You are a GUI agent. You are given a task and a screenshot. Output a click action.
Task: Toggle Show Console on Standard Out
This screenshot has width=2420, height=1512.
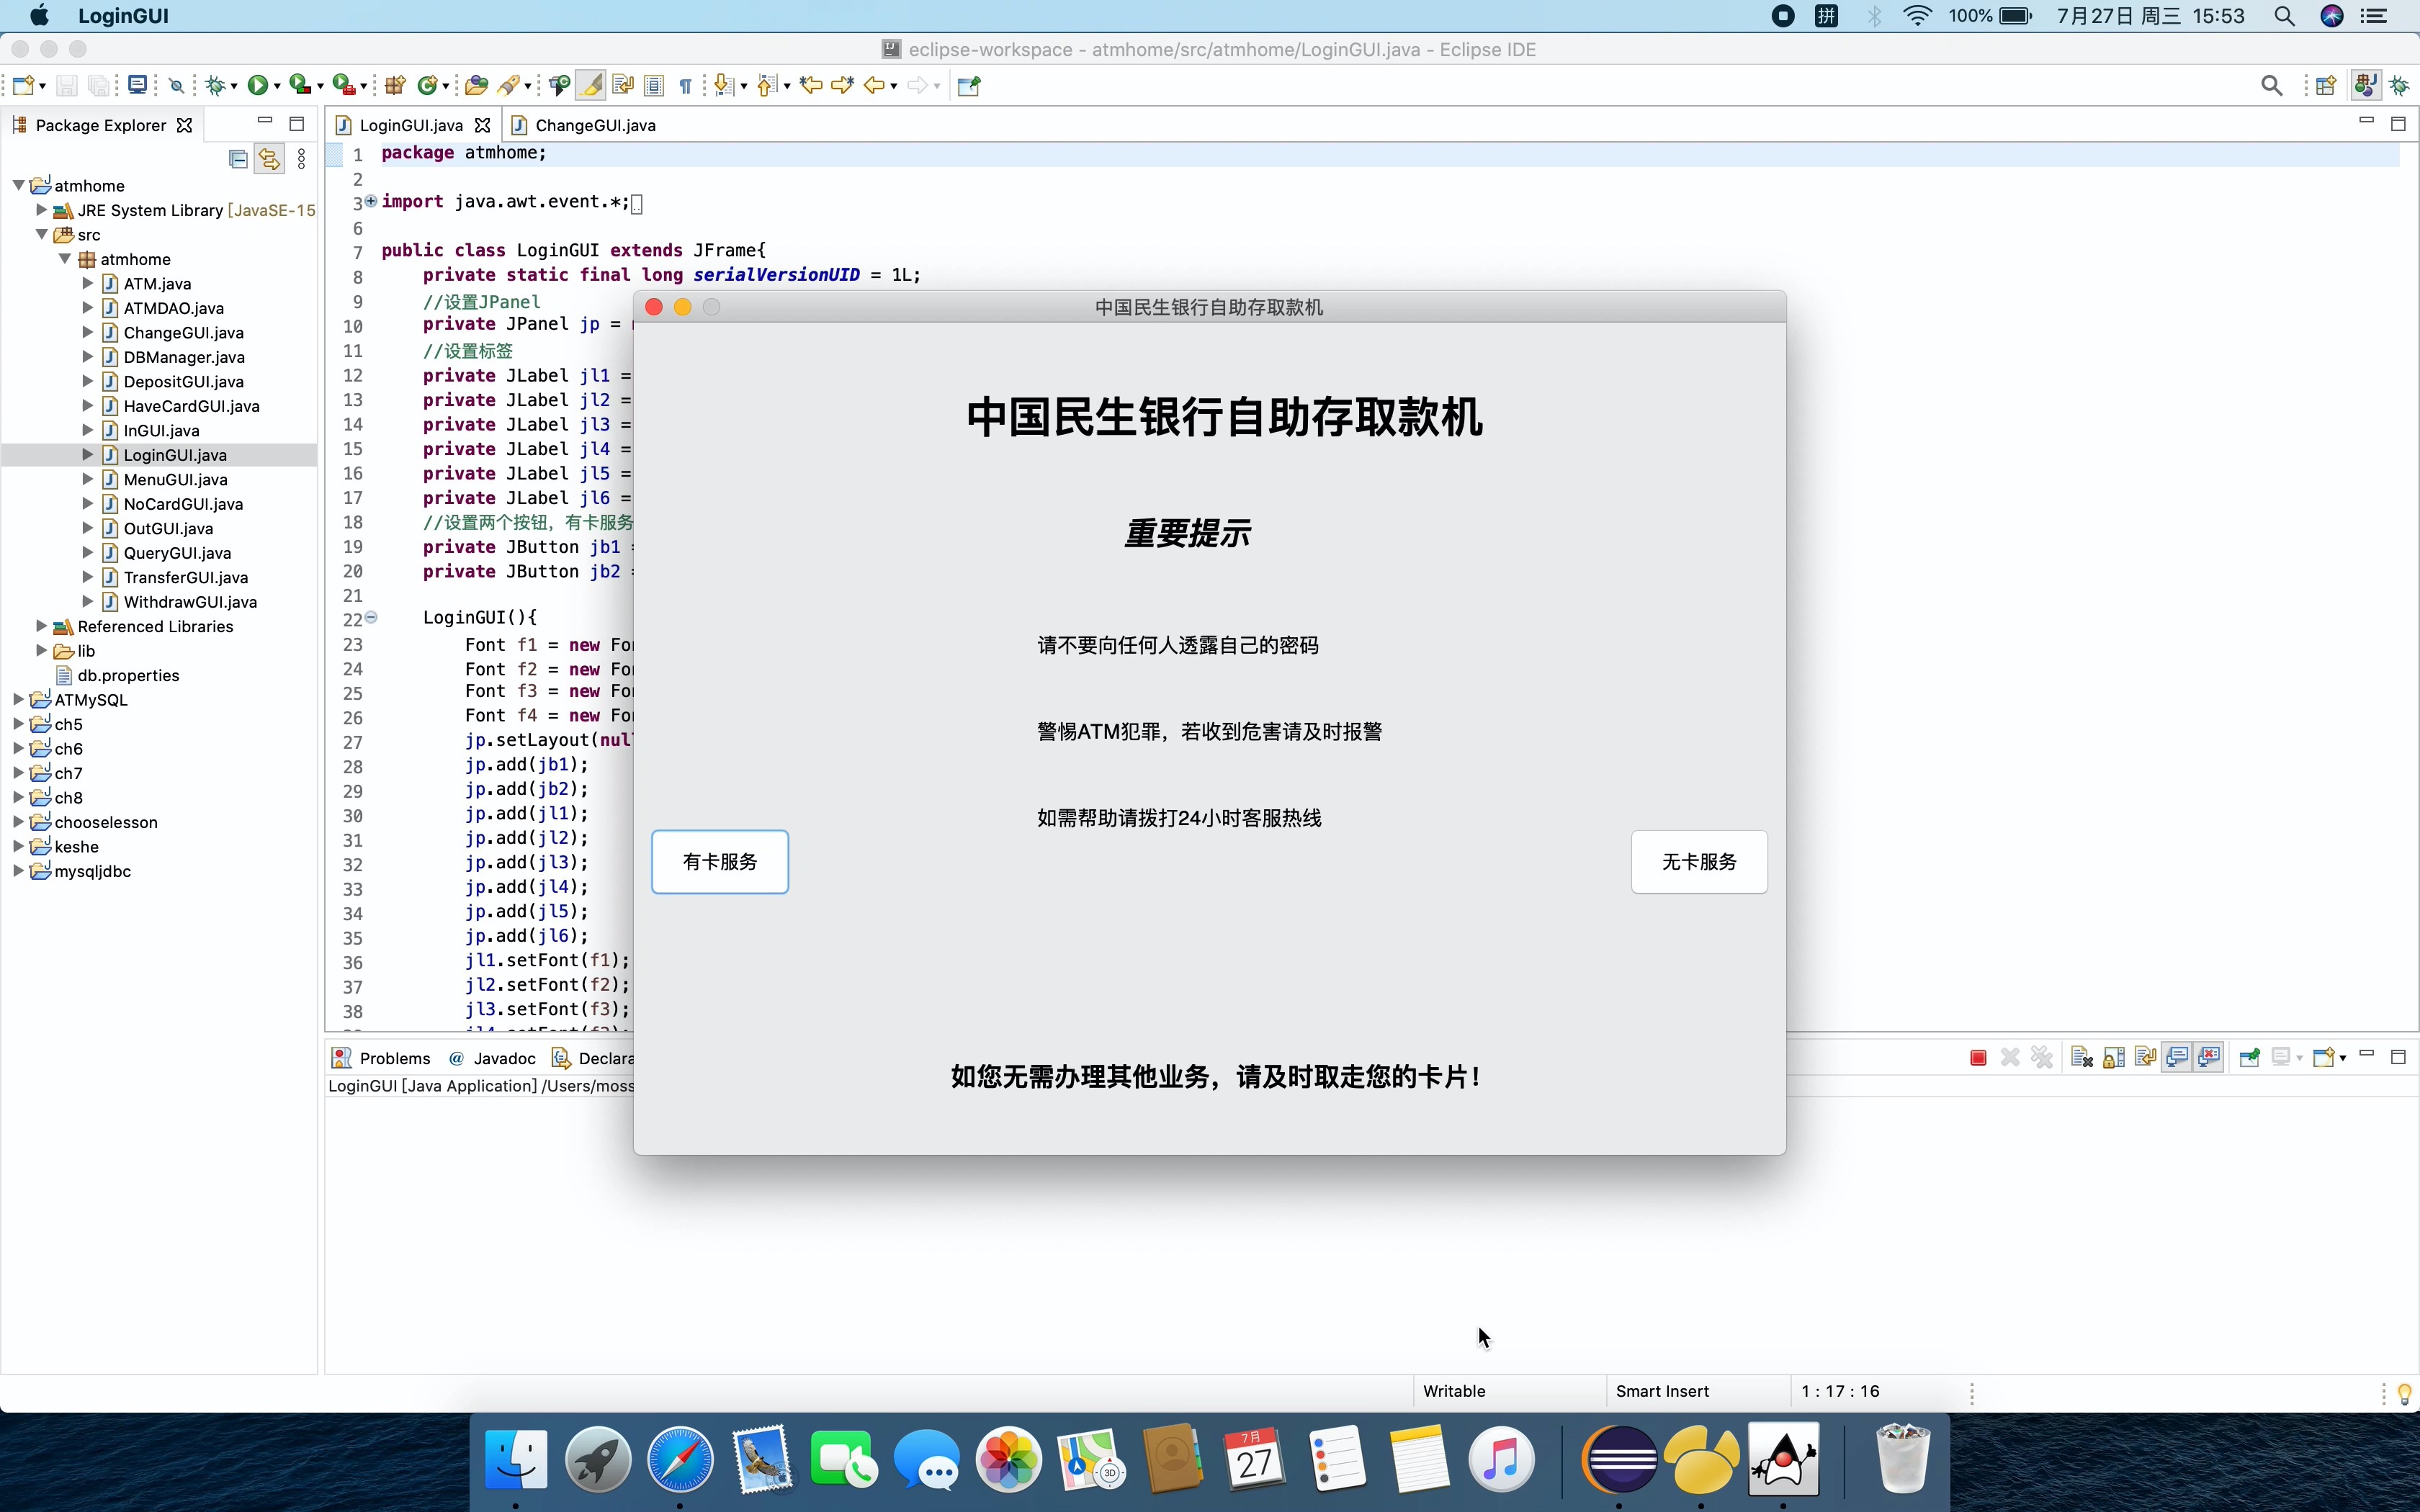pyautogui.click(x=2177, y=1058)
